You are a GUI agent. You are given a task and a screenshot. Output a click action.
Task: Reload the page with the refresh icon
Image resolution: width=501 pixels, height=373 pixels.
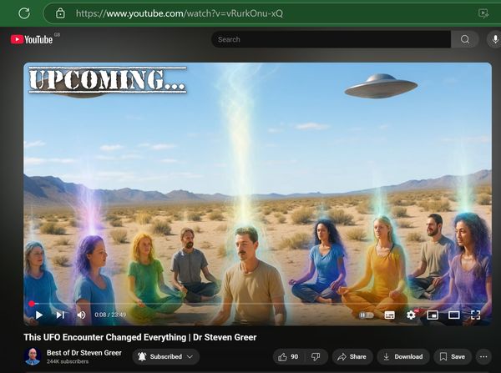point(24,13)
